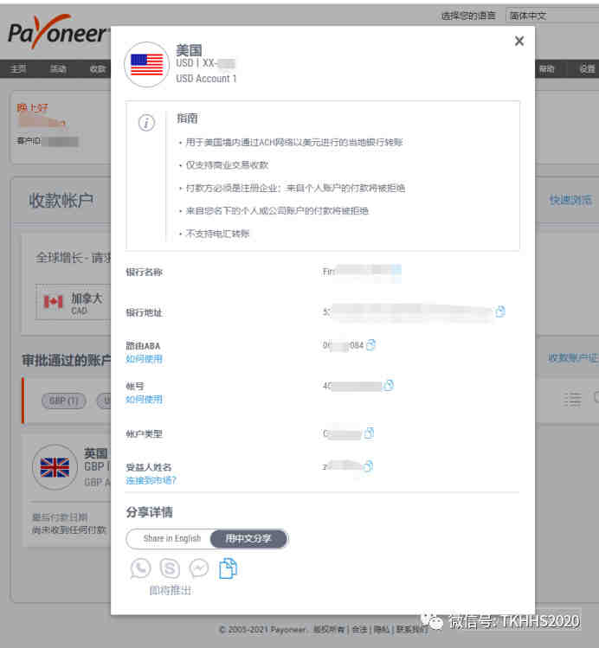Click 分享详情 heading

click(149, 512)
